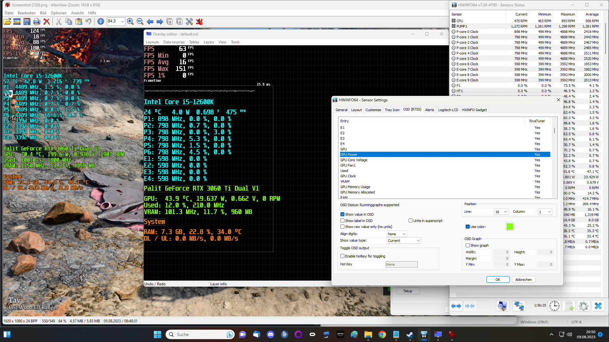Click the IrfanView slideshow icon
The image size is (609, 342).
tap(17, 22)
